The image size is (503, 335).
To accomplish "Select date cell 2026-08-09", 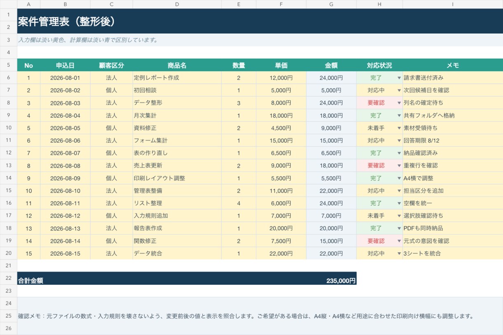I will [65, 178].
